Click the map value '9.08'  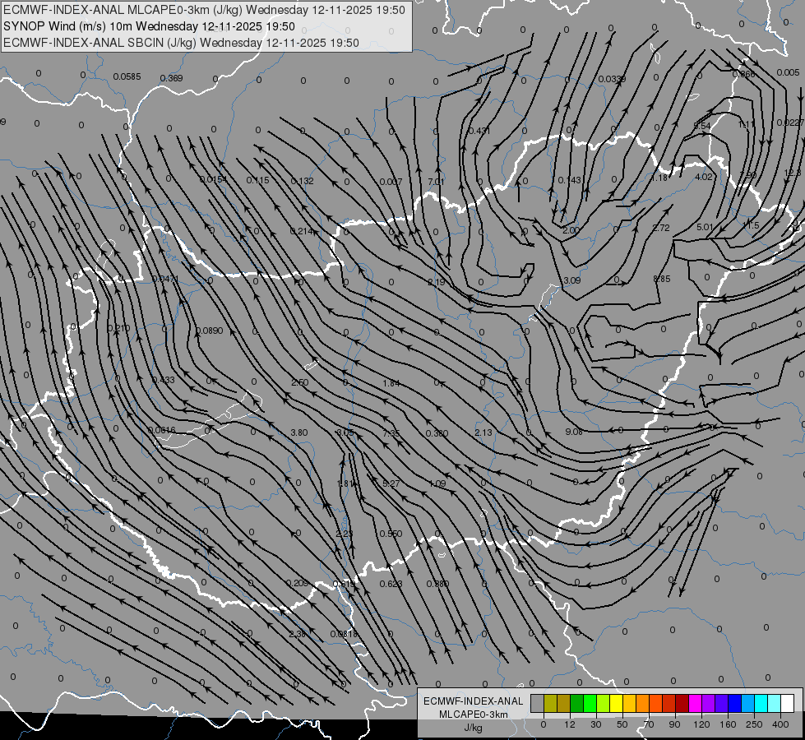(574, 432)
